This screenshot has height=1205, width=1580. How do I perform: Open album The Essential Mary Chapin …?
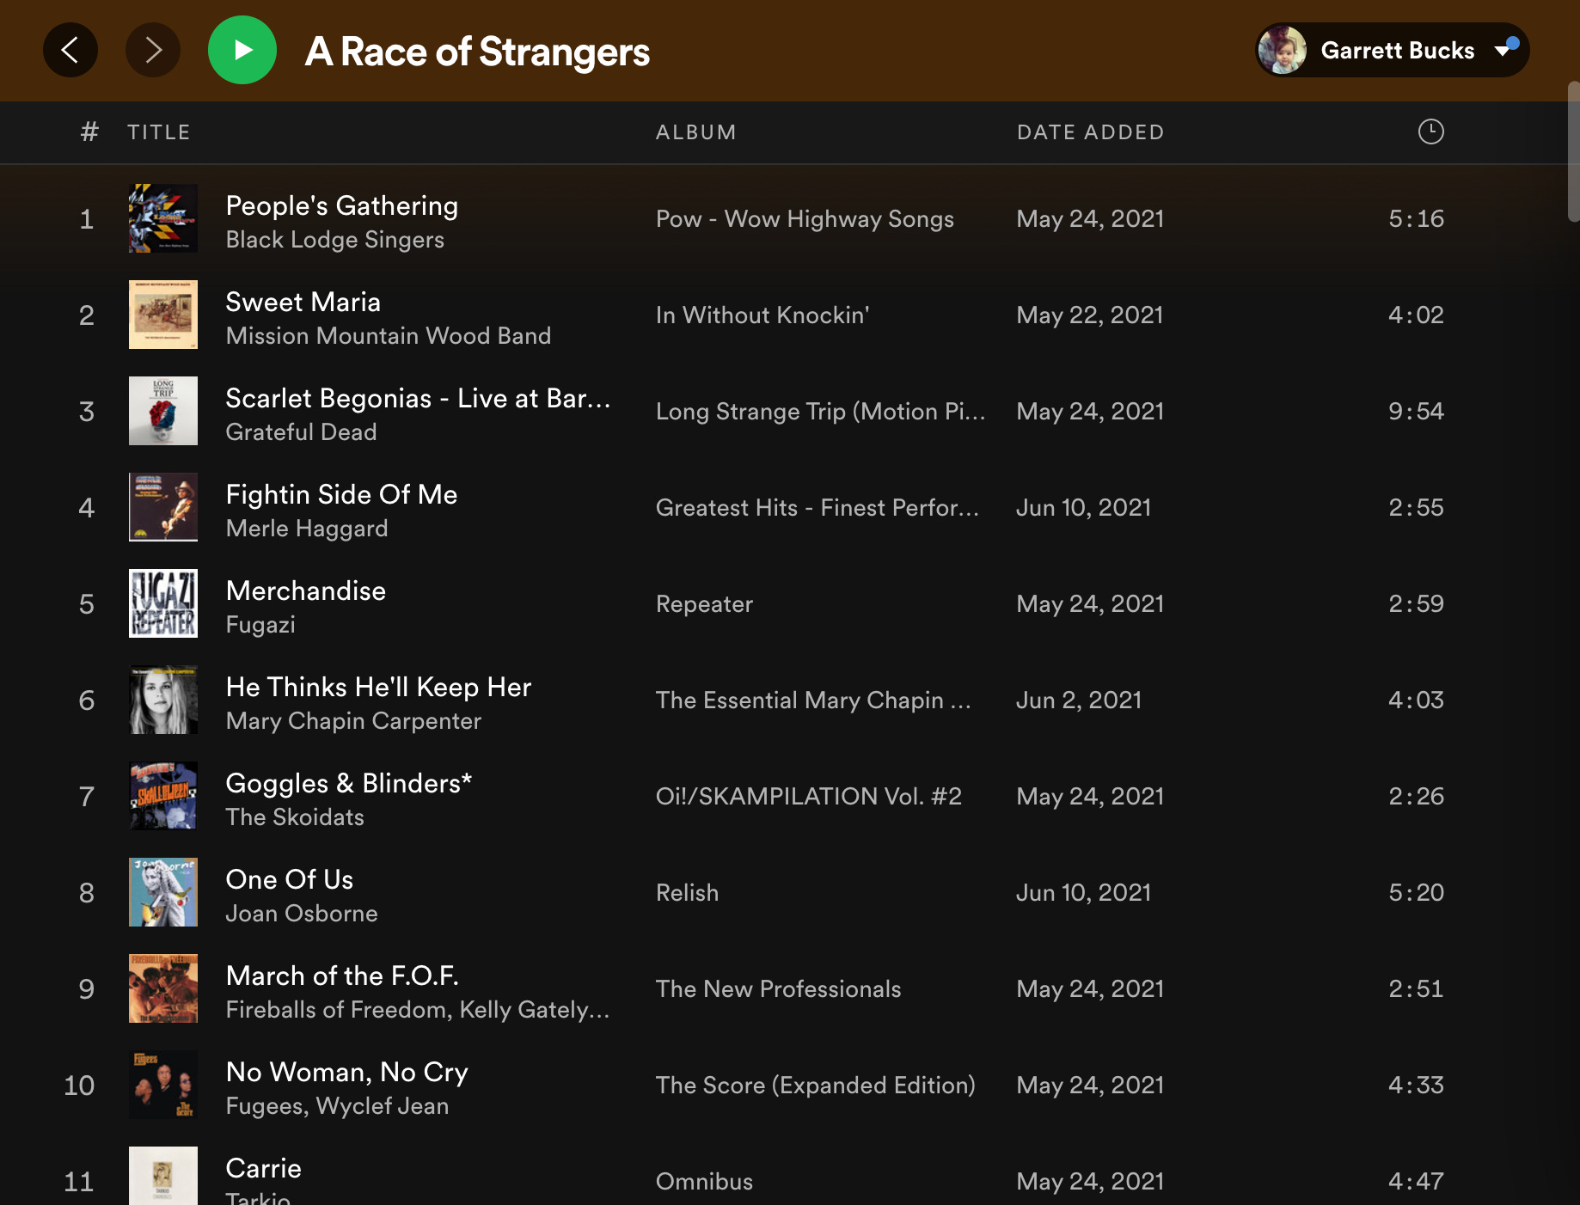[813, 700]
